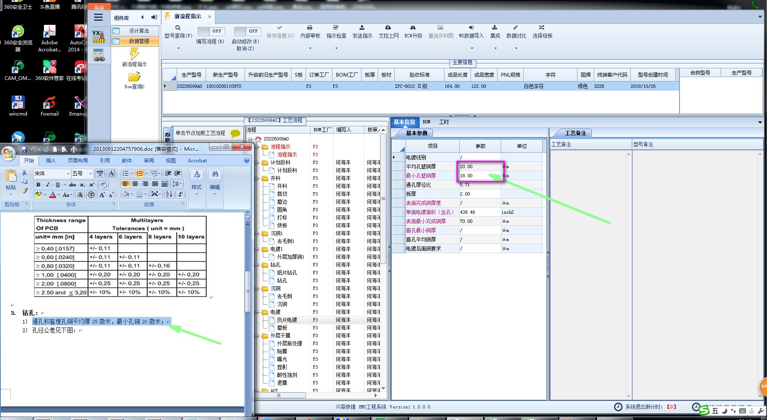The width and height of the screenshot is (767, 420).
Task: Toggle Bold formatting in Word
Action: [38, 185]
